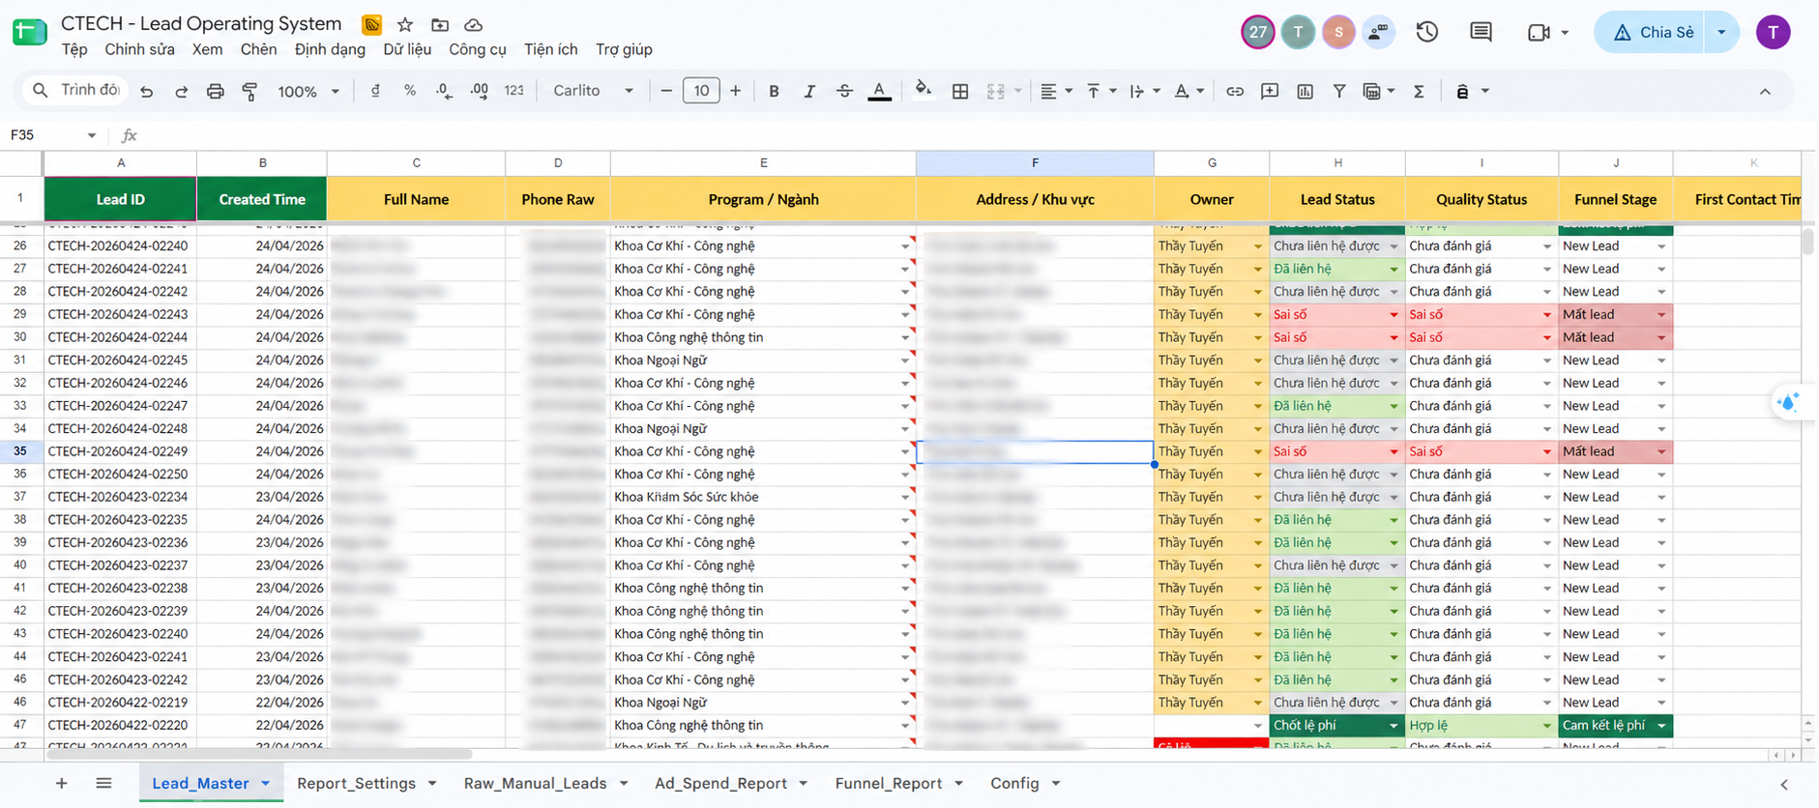Screen dimensions: 1819x808
Task: Click the redo arrow icon
Action: tap(181, 91)
